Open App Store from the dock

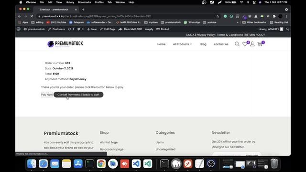point(78,163)
